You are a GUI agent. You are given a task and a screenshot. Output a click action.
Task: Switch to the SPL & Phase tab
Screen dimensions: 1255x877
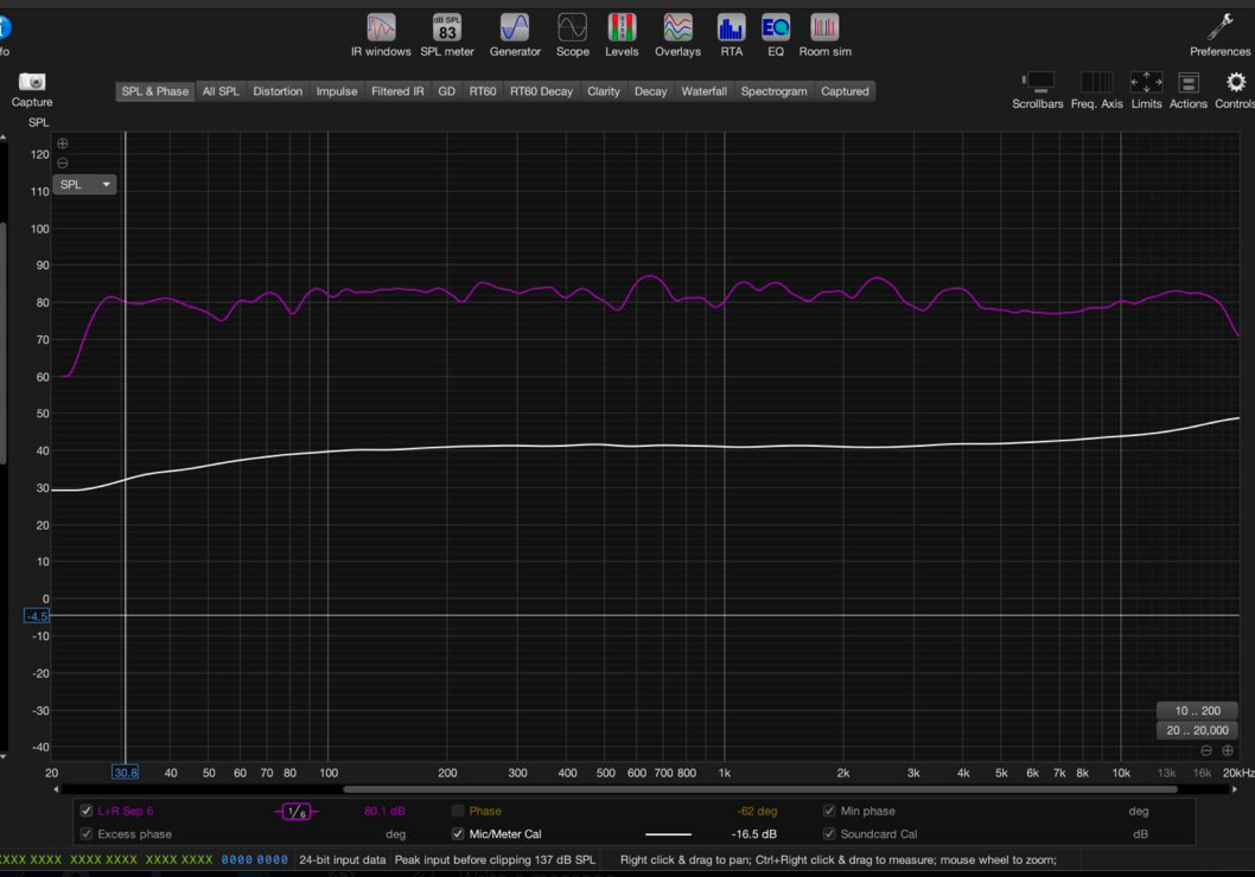point(155,91)
